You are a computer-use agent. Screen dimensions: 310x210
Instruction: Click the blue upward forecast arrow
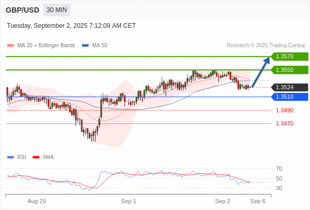click(261, 72)
